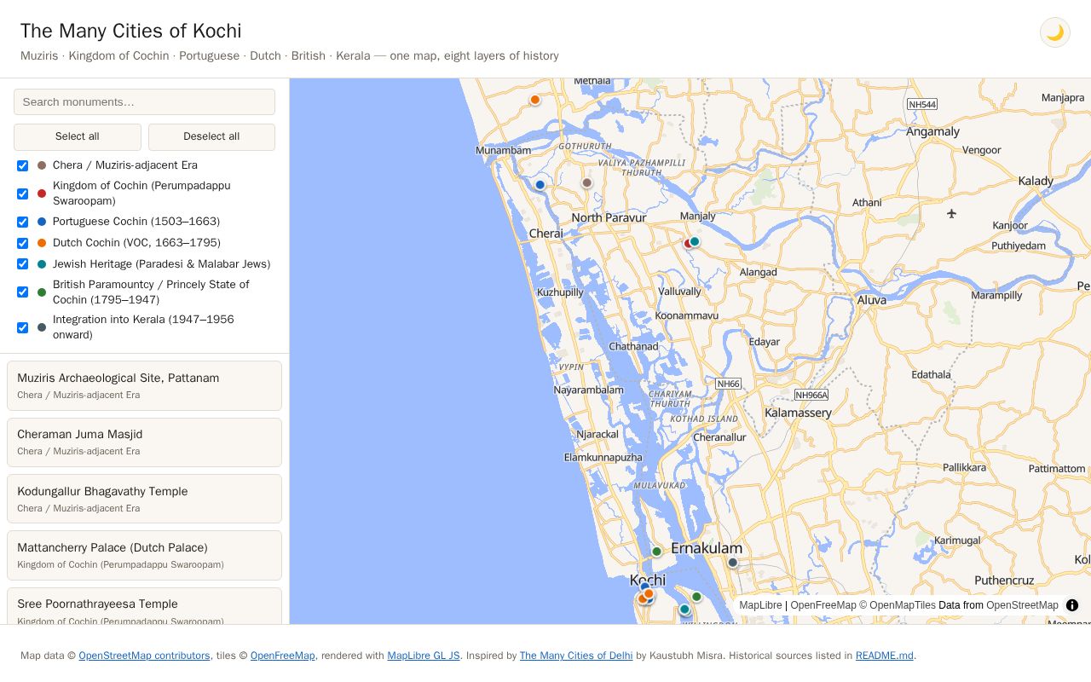Open OpenStreetMap contributors footer link
The width and height of the screenshot is (1091, 682).
(x=144, y=656)
